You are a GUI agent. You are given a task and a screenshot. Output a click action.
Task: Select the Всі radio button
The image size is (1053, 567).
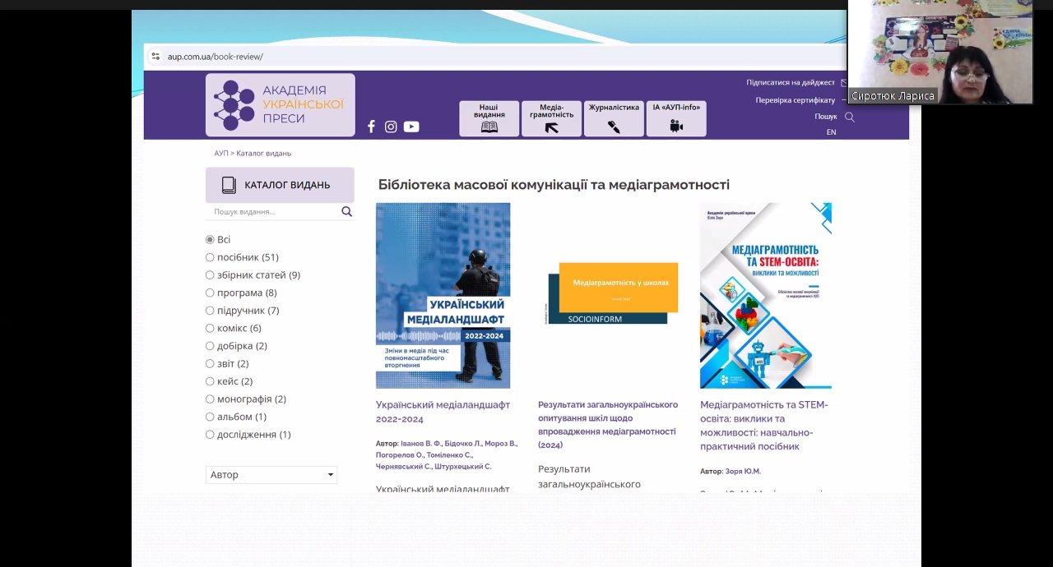click(210, 240)
